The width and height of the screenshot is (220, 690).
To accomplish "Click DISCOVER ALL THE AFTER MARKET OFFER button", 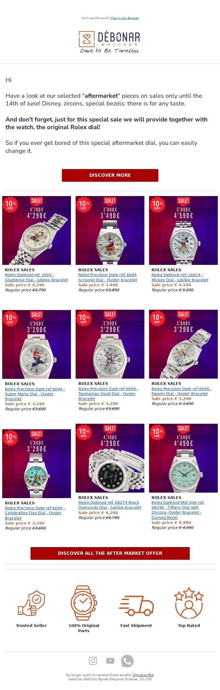I will [110, 553].
